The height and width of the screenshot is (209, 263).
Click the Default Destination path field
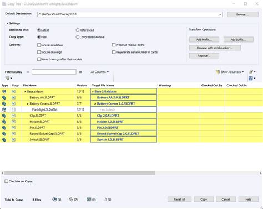(x=130, y=14)
